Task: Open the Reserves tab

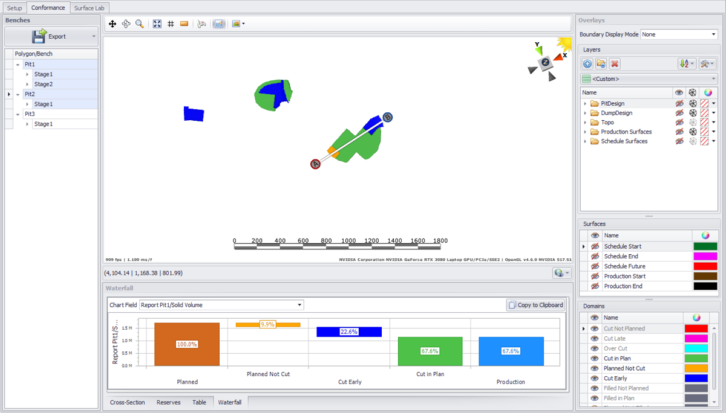Action: tap(168, 402)
